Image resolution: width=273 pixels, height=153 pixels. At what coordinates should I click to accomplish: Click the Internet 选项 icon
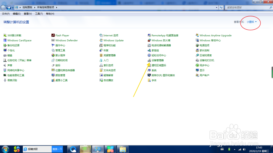(x=101, y=35)
